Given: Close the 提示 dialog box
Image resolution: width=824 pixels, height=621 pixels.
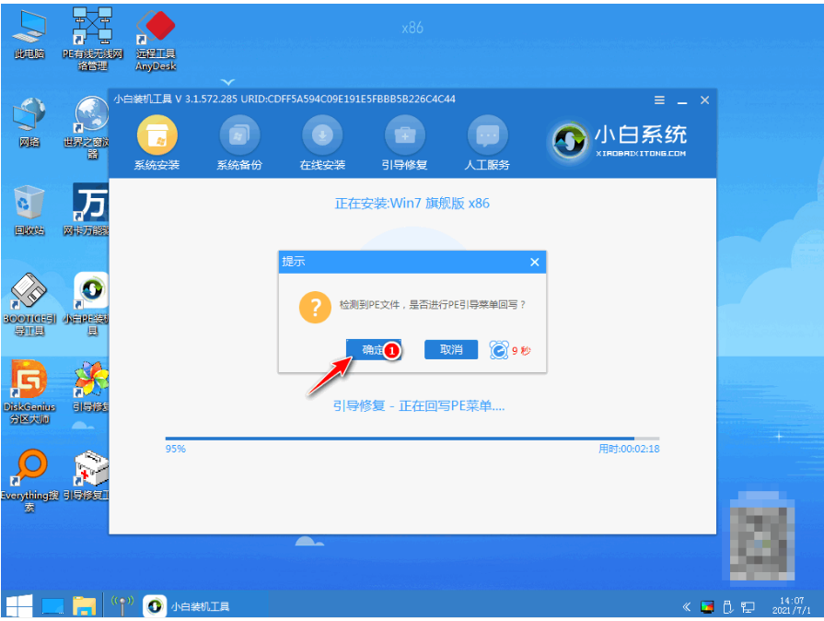Looking at the screenshot, I should click(x=534, y=262).
